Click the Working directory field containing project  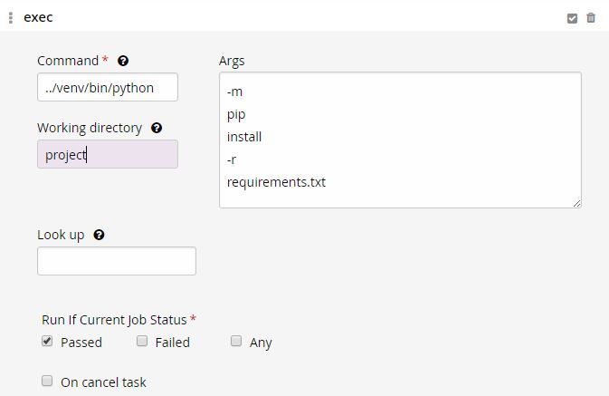(108, 154)
